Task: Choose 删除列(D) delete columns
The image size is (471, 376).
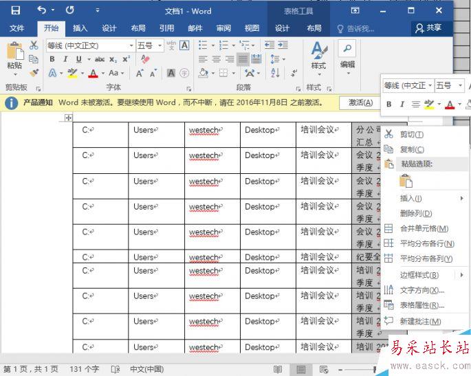Action: pyautogui.click(x=426, y=214)
